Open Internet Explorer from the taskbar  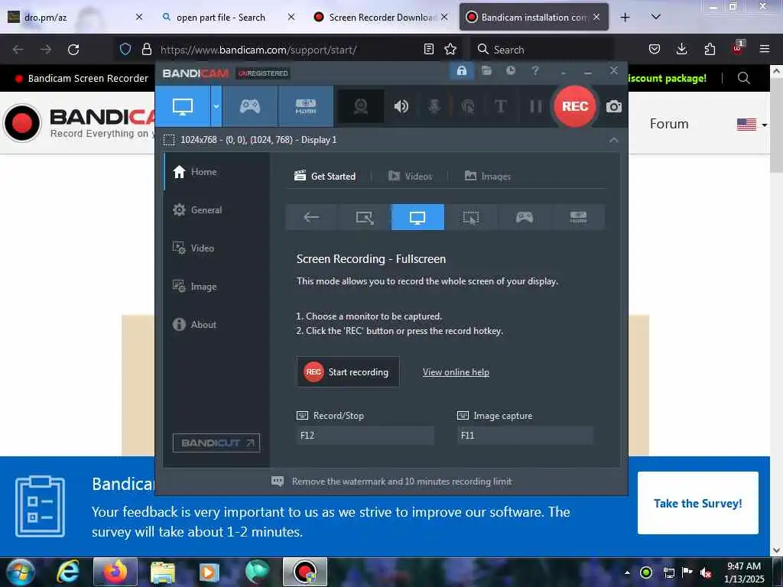(68, 572)
